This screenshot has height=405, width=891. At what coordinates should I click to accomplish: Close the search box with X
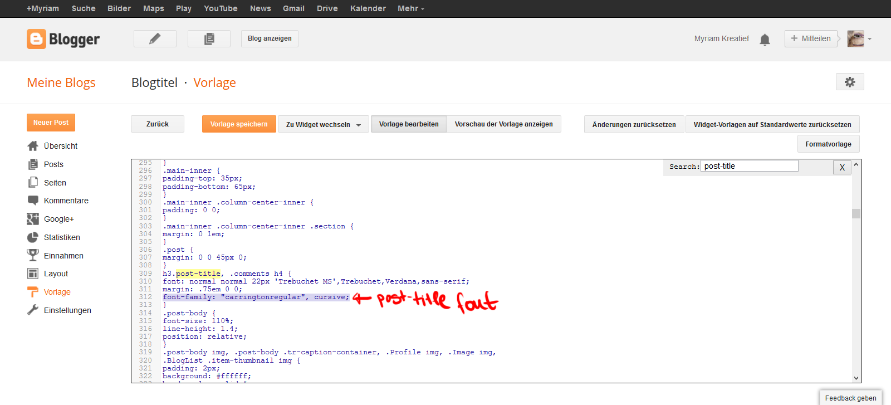pyautogui.click(x=842, y=167)
